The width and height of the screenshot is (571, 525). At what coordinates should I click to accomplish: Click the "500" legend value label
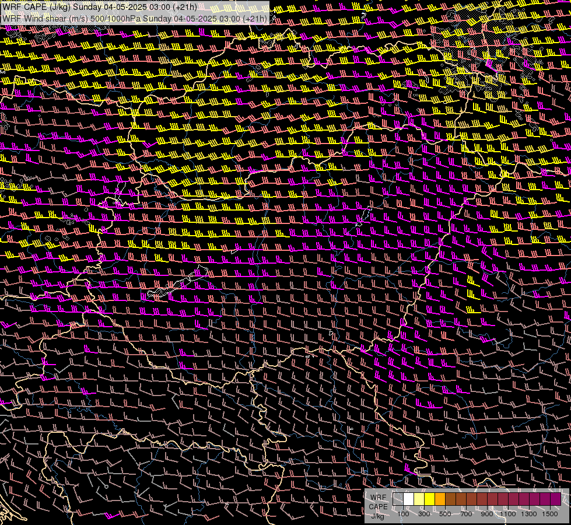click(x=445, y=514)
